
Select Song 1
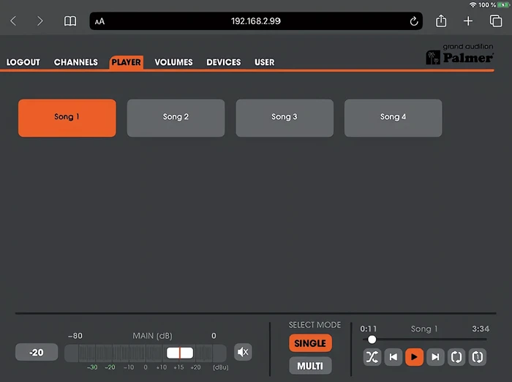(x=67, y=118)
